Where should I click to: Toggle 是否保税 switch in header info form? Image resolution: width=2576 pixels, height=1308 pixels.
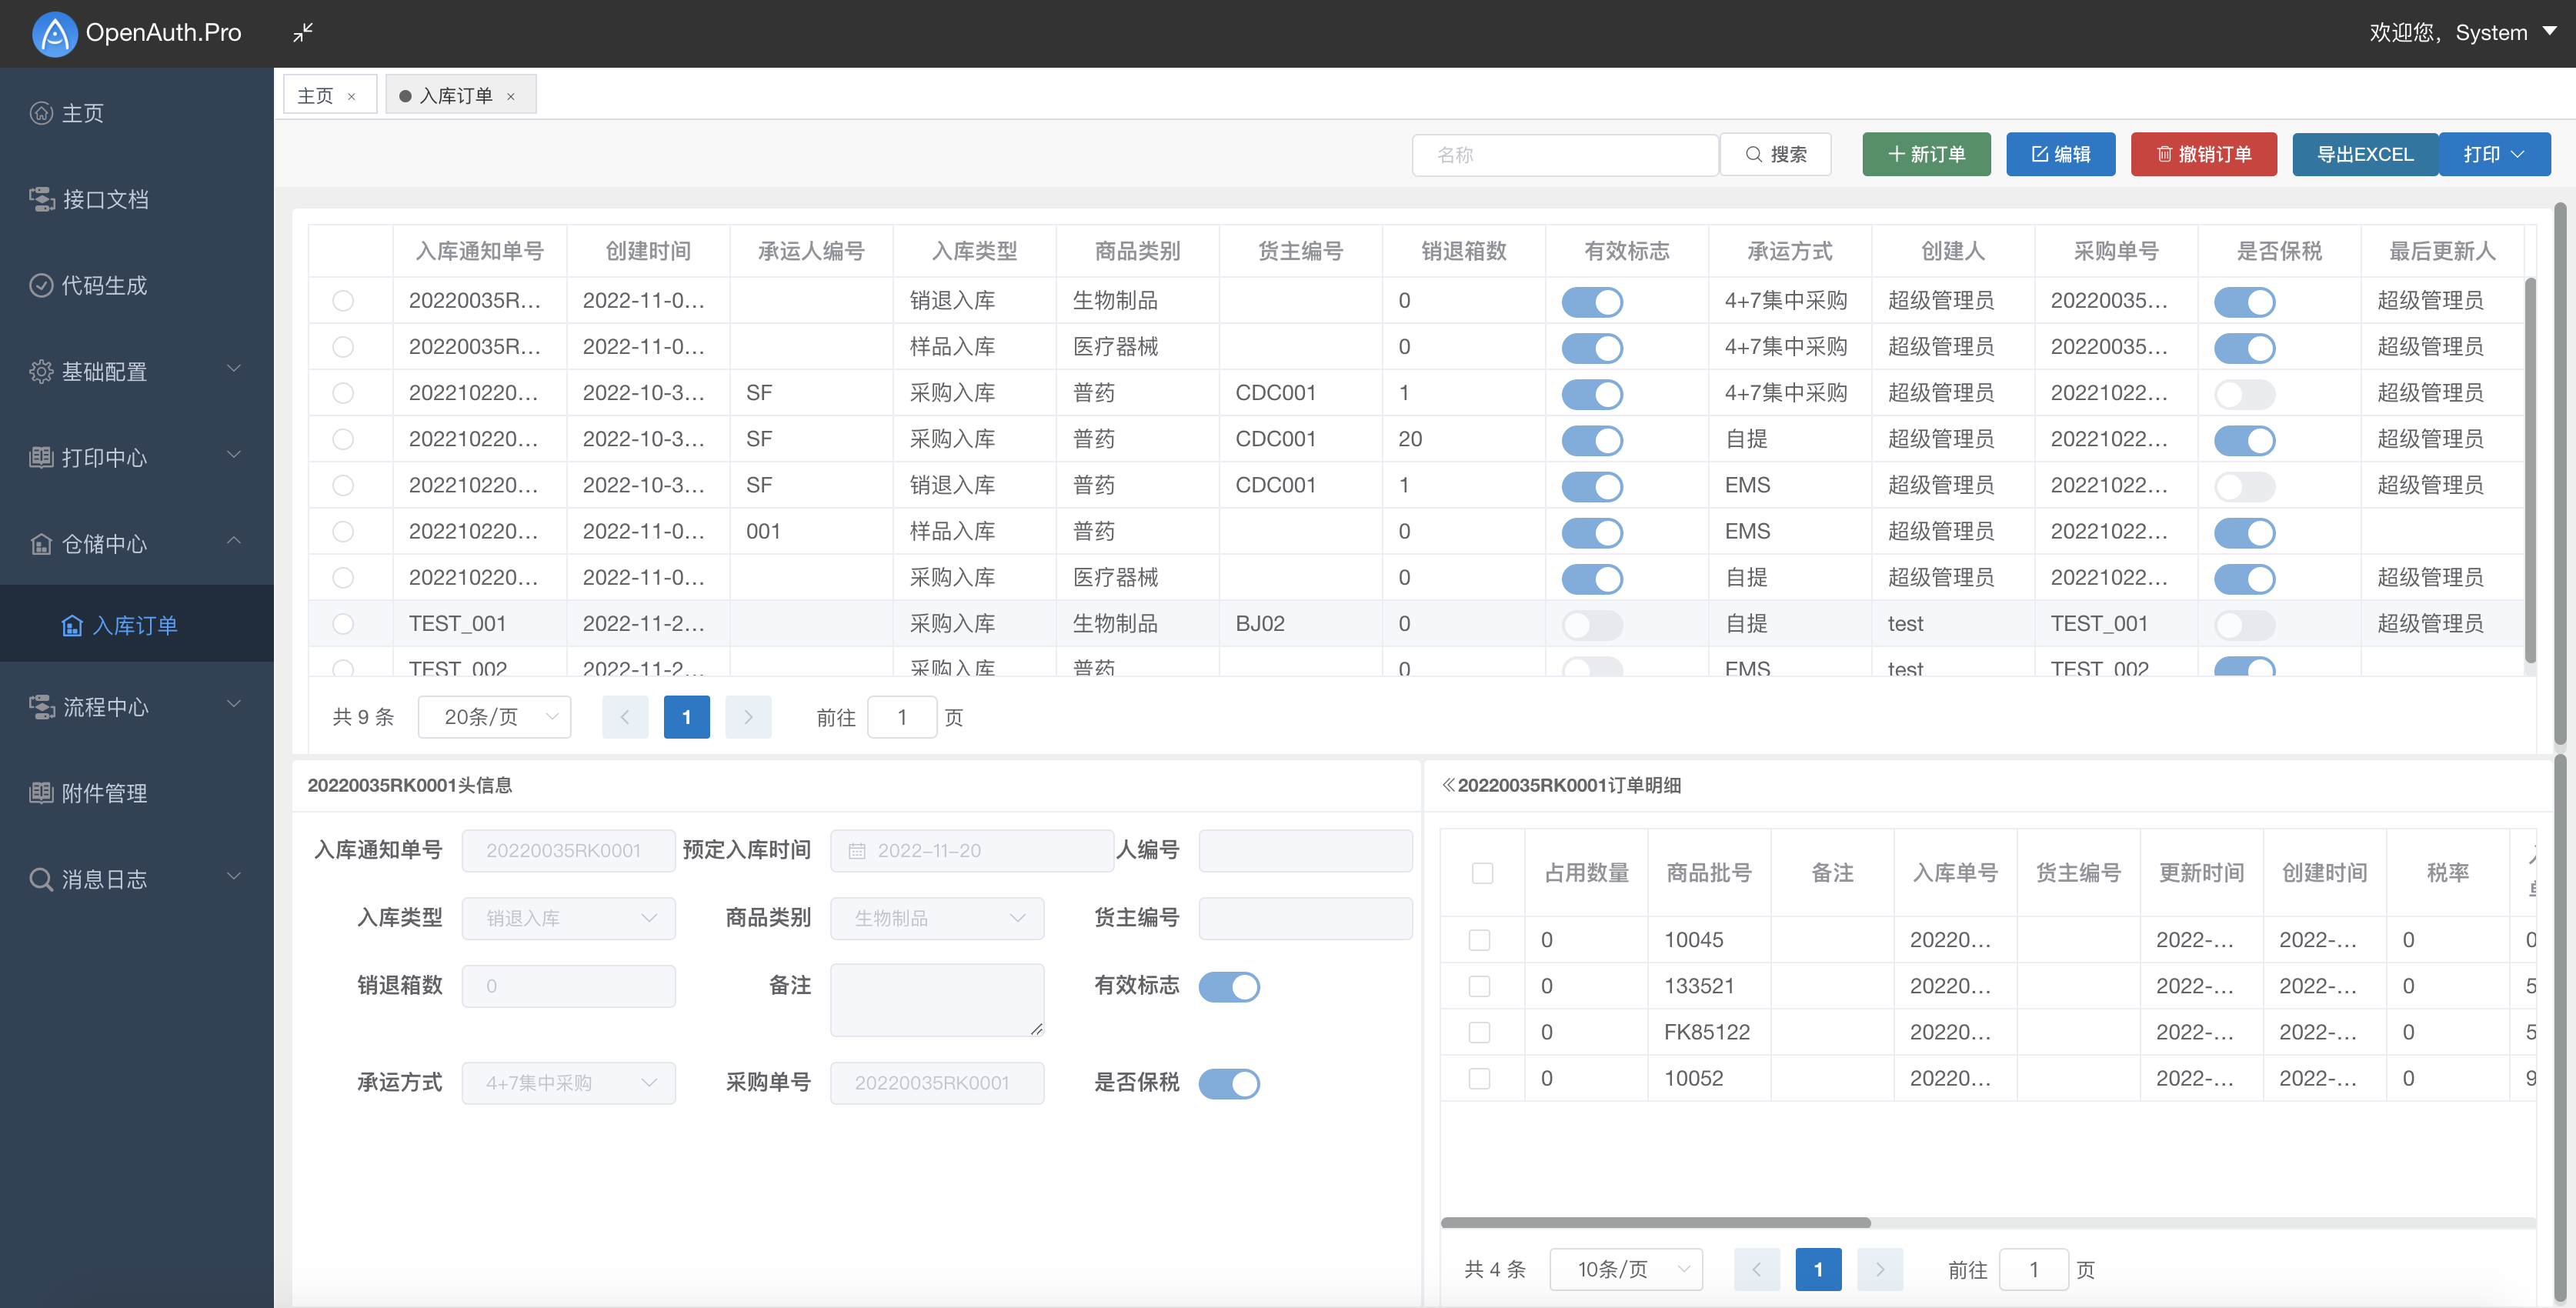tap(1228, 1084)
